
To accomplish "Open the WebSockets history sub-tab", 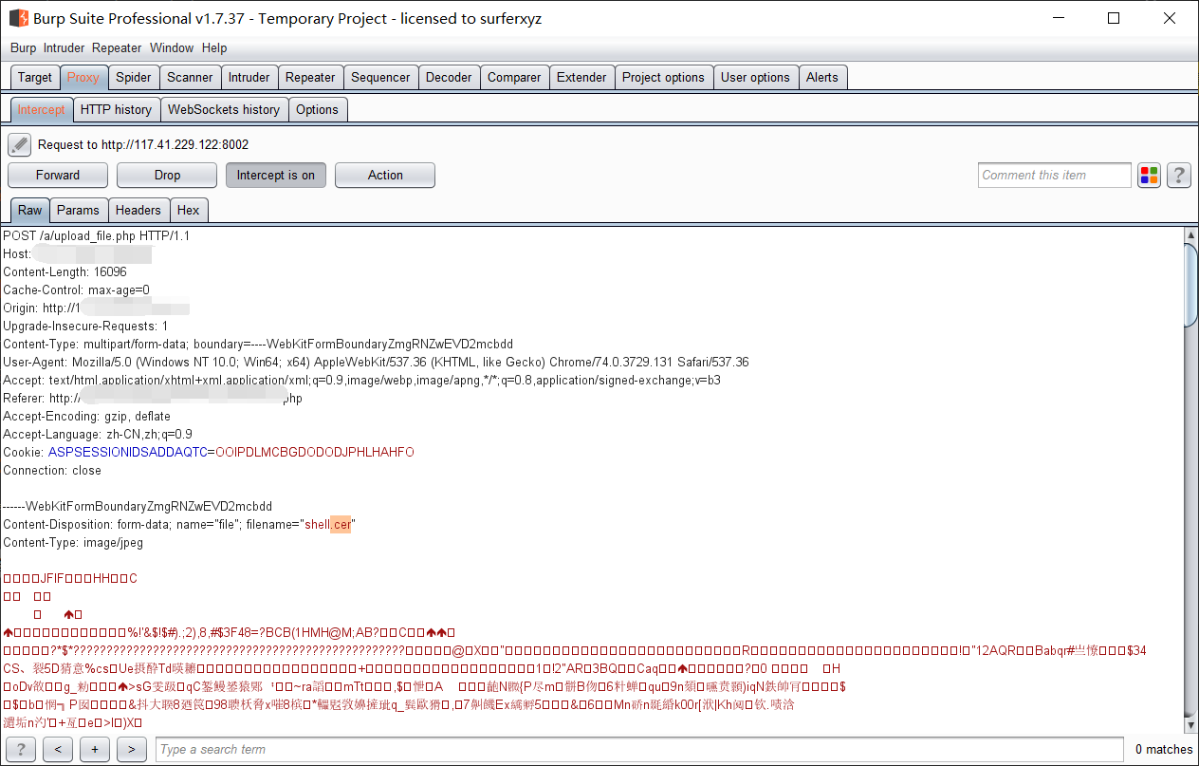I will tap(224, 110).
